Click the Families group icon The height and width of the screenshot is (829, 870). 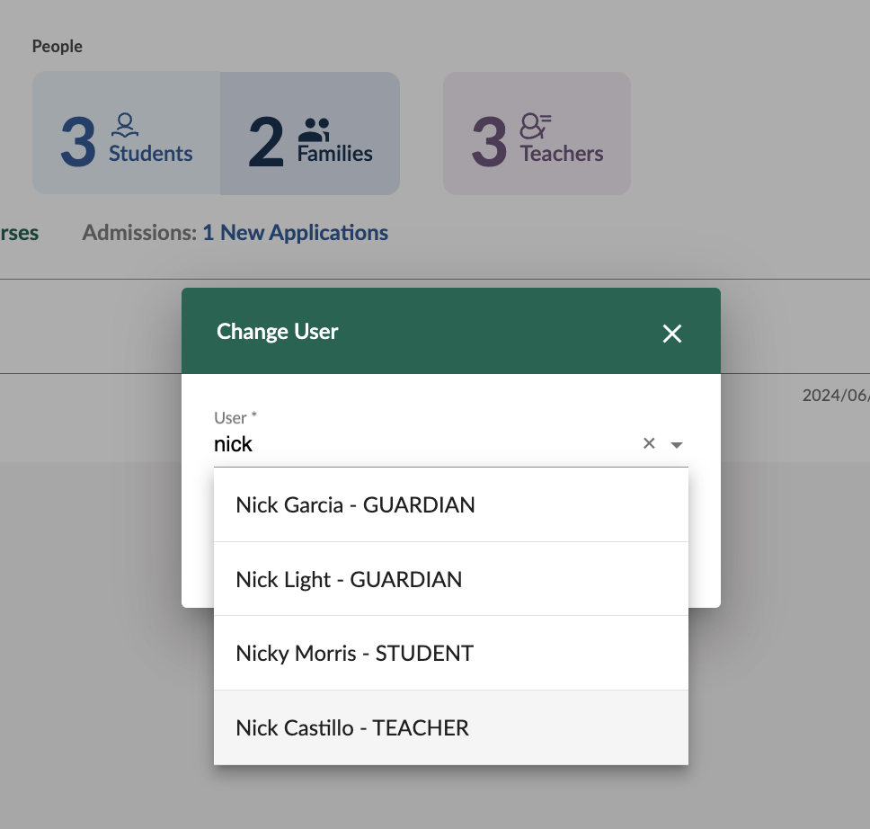314,129
